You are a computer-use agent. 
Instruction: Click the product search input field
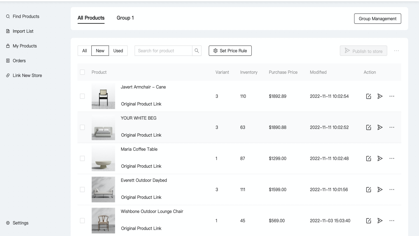tap(162, 51)
